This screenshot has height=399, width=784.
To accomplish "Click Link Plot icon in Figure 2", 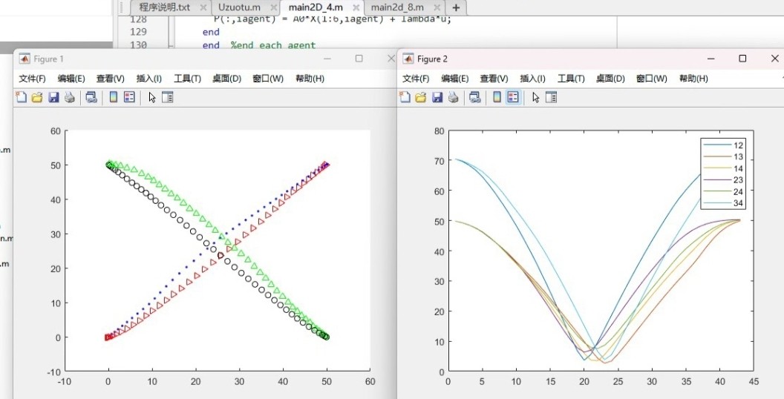I will click(475, 97).
